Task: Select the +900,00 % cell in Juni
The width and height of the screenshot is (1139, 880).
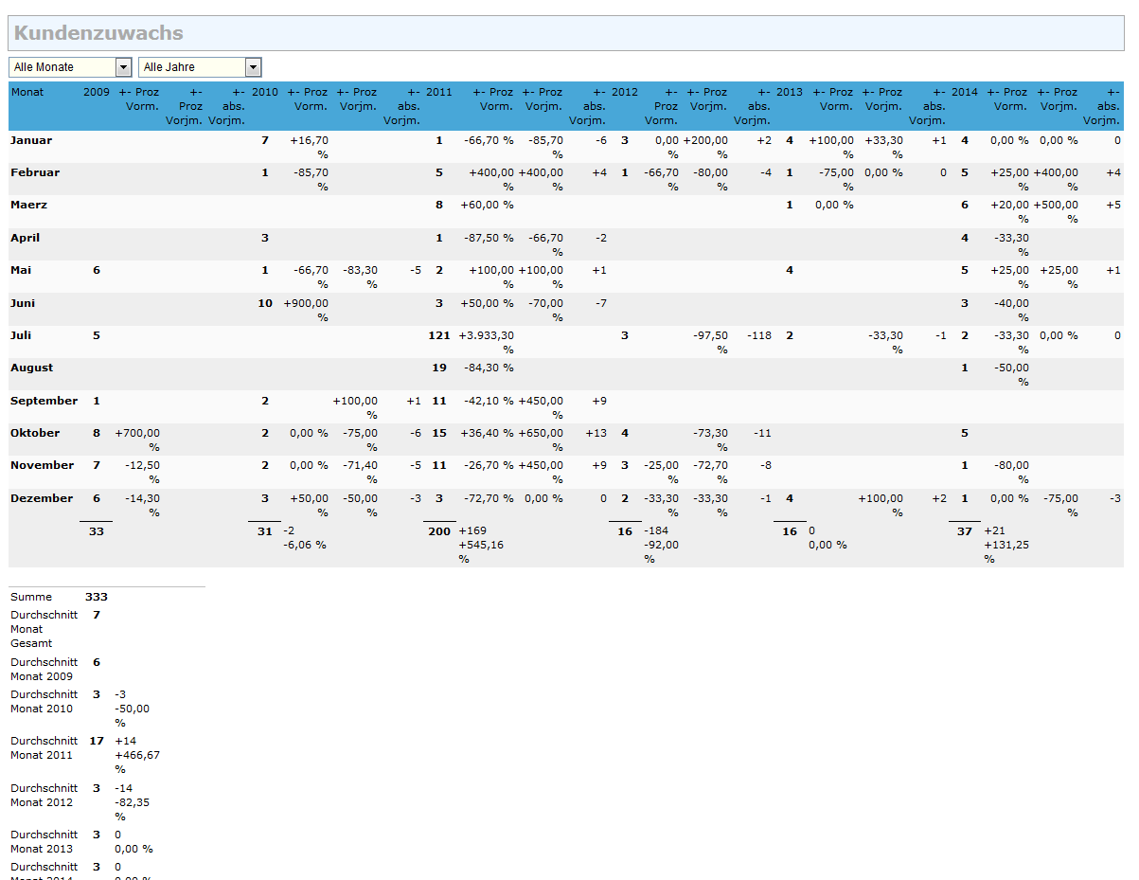Action: coord(306,310)
